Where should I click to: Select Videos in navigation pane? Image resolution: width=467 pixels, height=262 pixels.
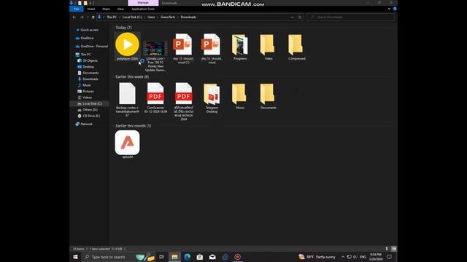(x=87, y=98)
